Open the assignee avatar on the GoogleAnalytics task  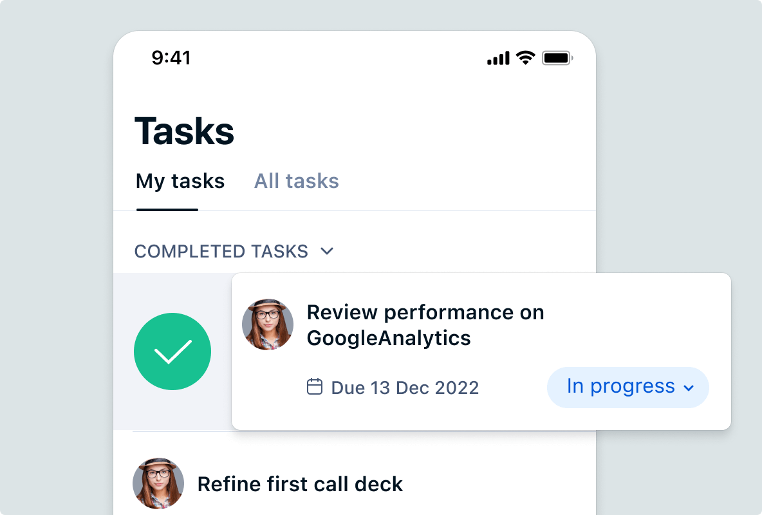[267, 324]
